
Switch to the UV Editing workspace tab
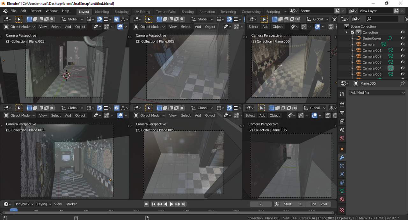[142, 12]
